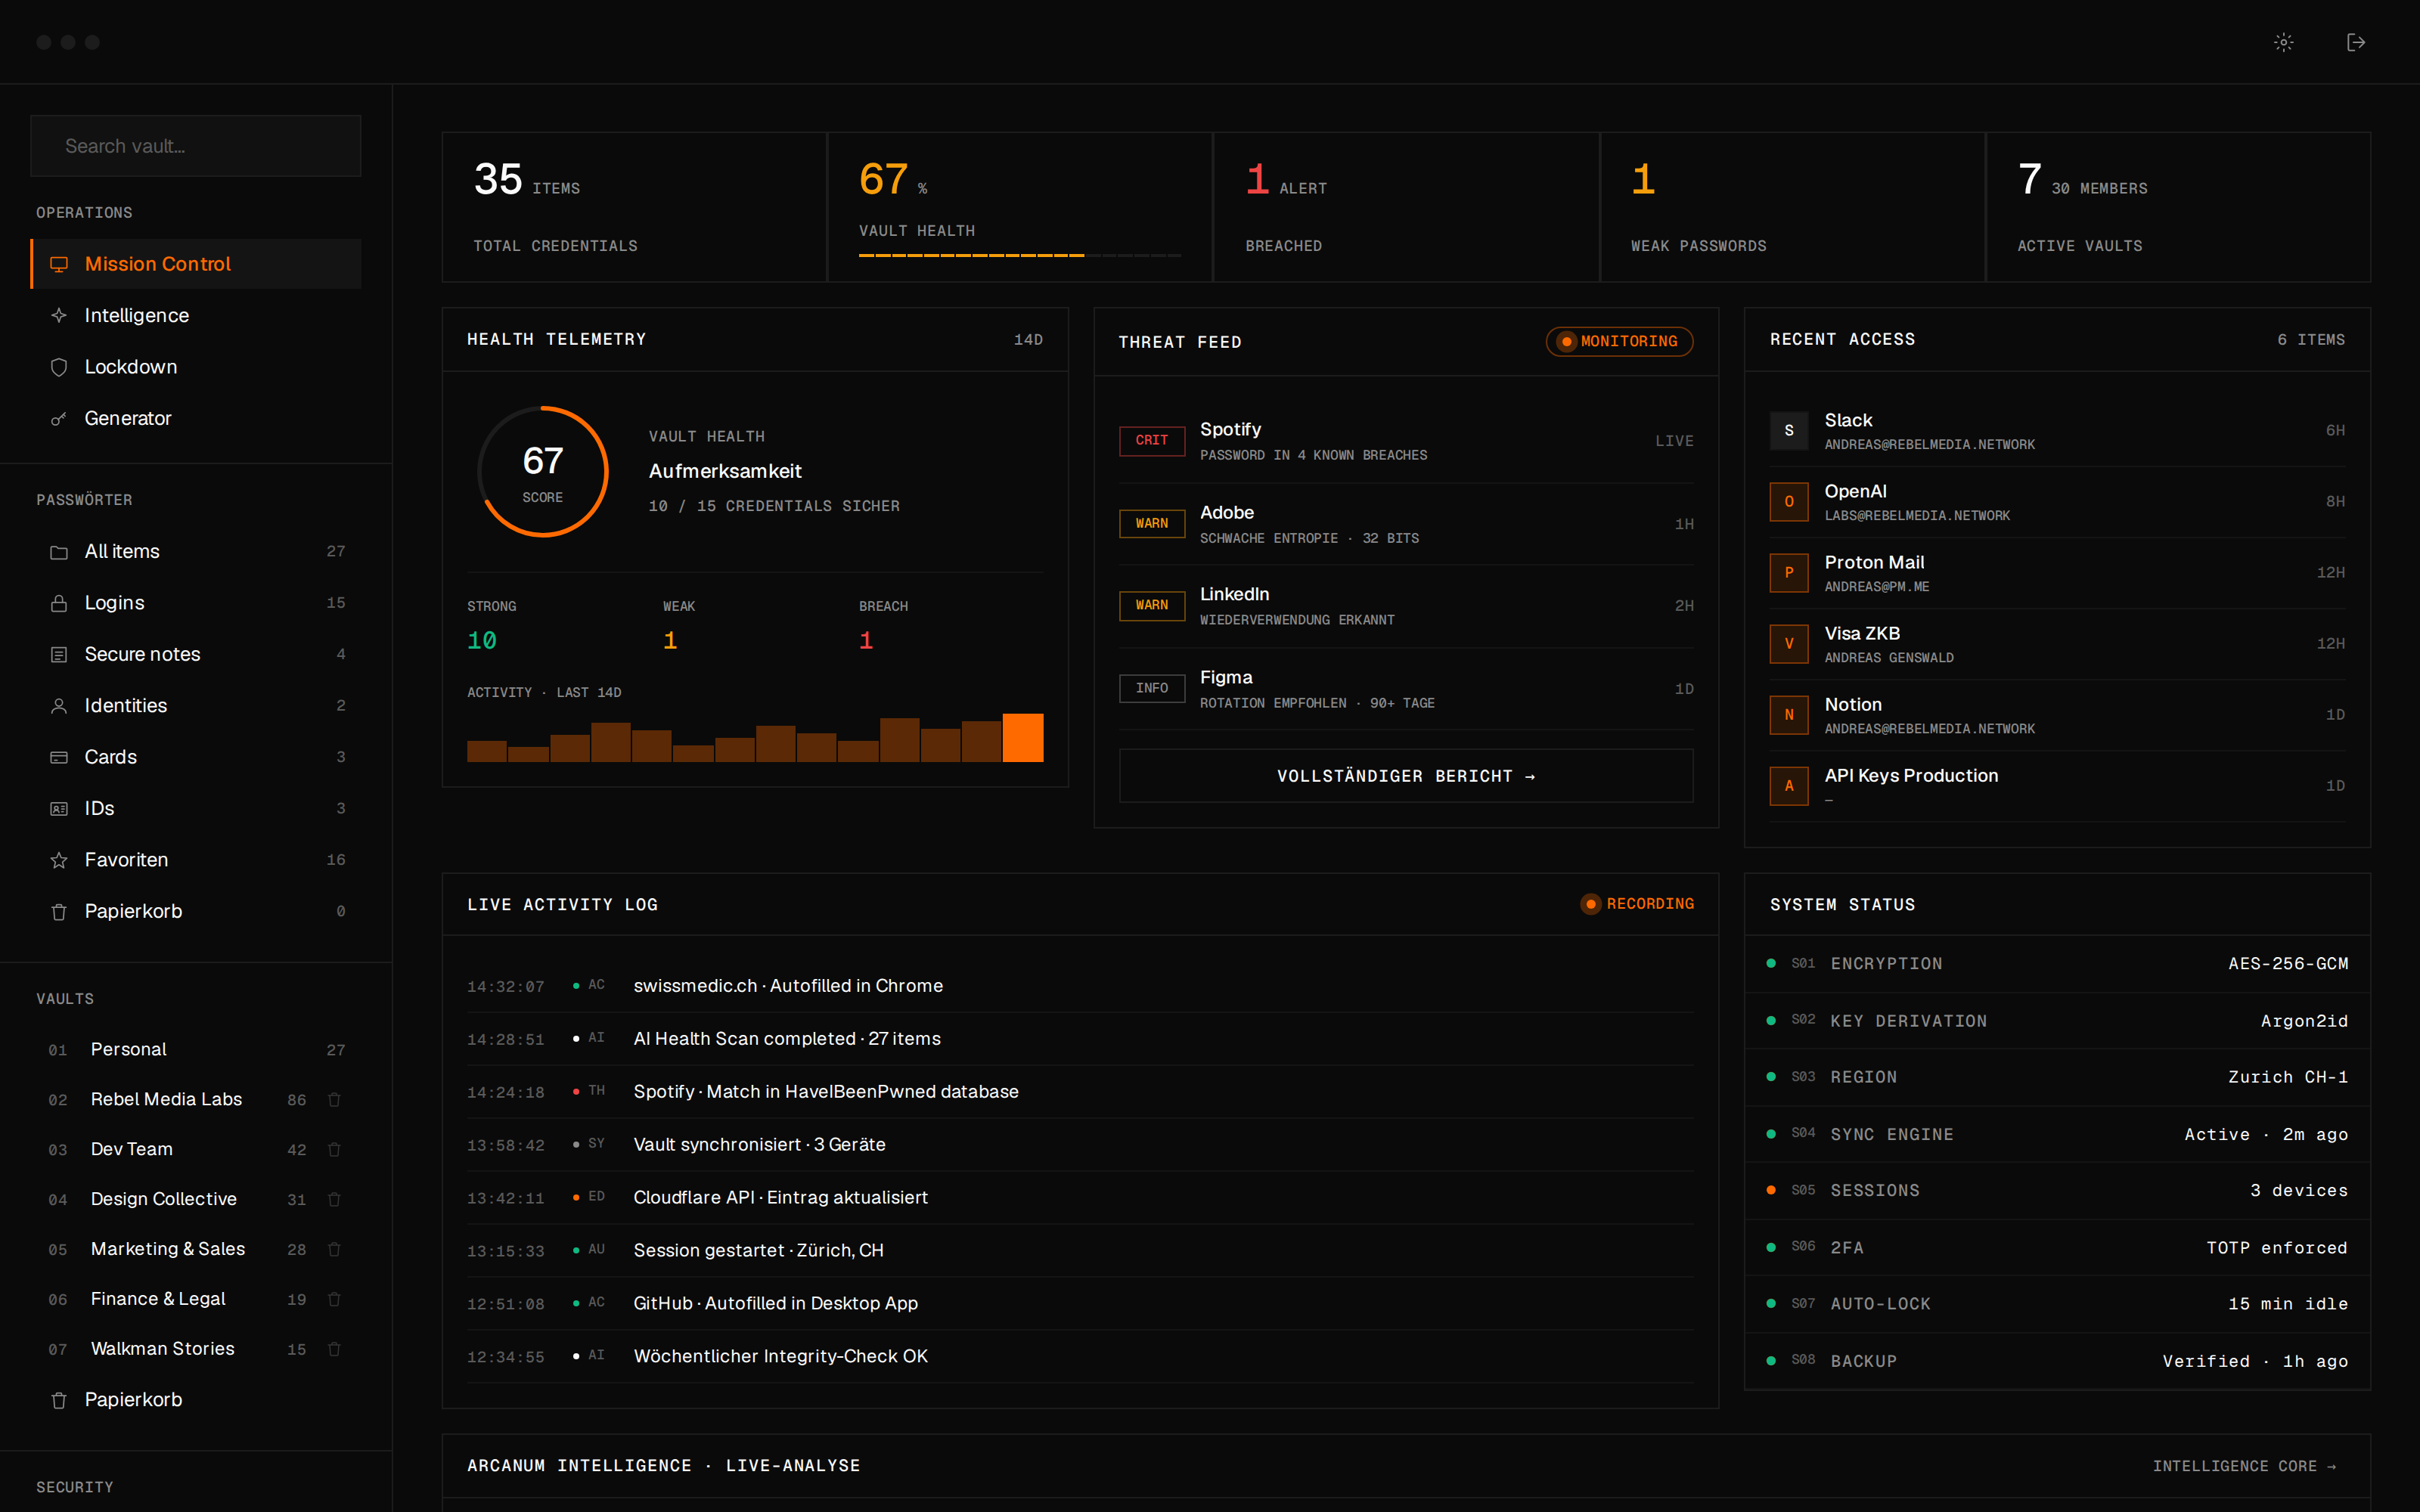The height and width of the screenshot is (1512, 2420).
Task: Click the Search vault input field
Action: (x=196, y=146)
